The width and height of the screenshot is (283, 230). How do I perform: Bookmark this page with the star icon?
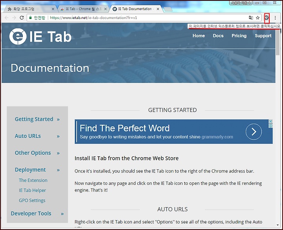[x=257, y=18]
